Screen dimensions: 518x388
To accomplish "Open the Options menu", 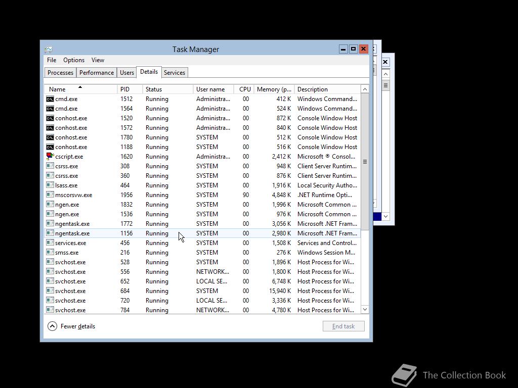I will [x=74, y=60].
